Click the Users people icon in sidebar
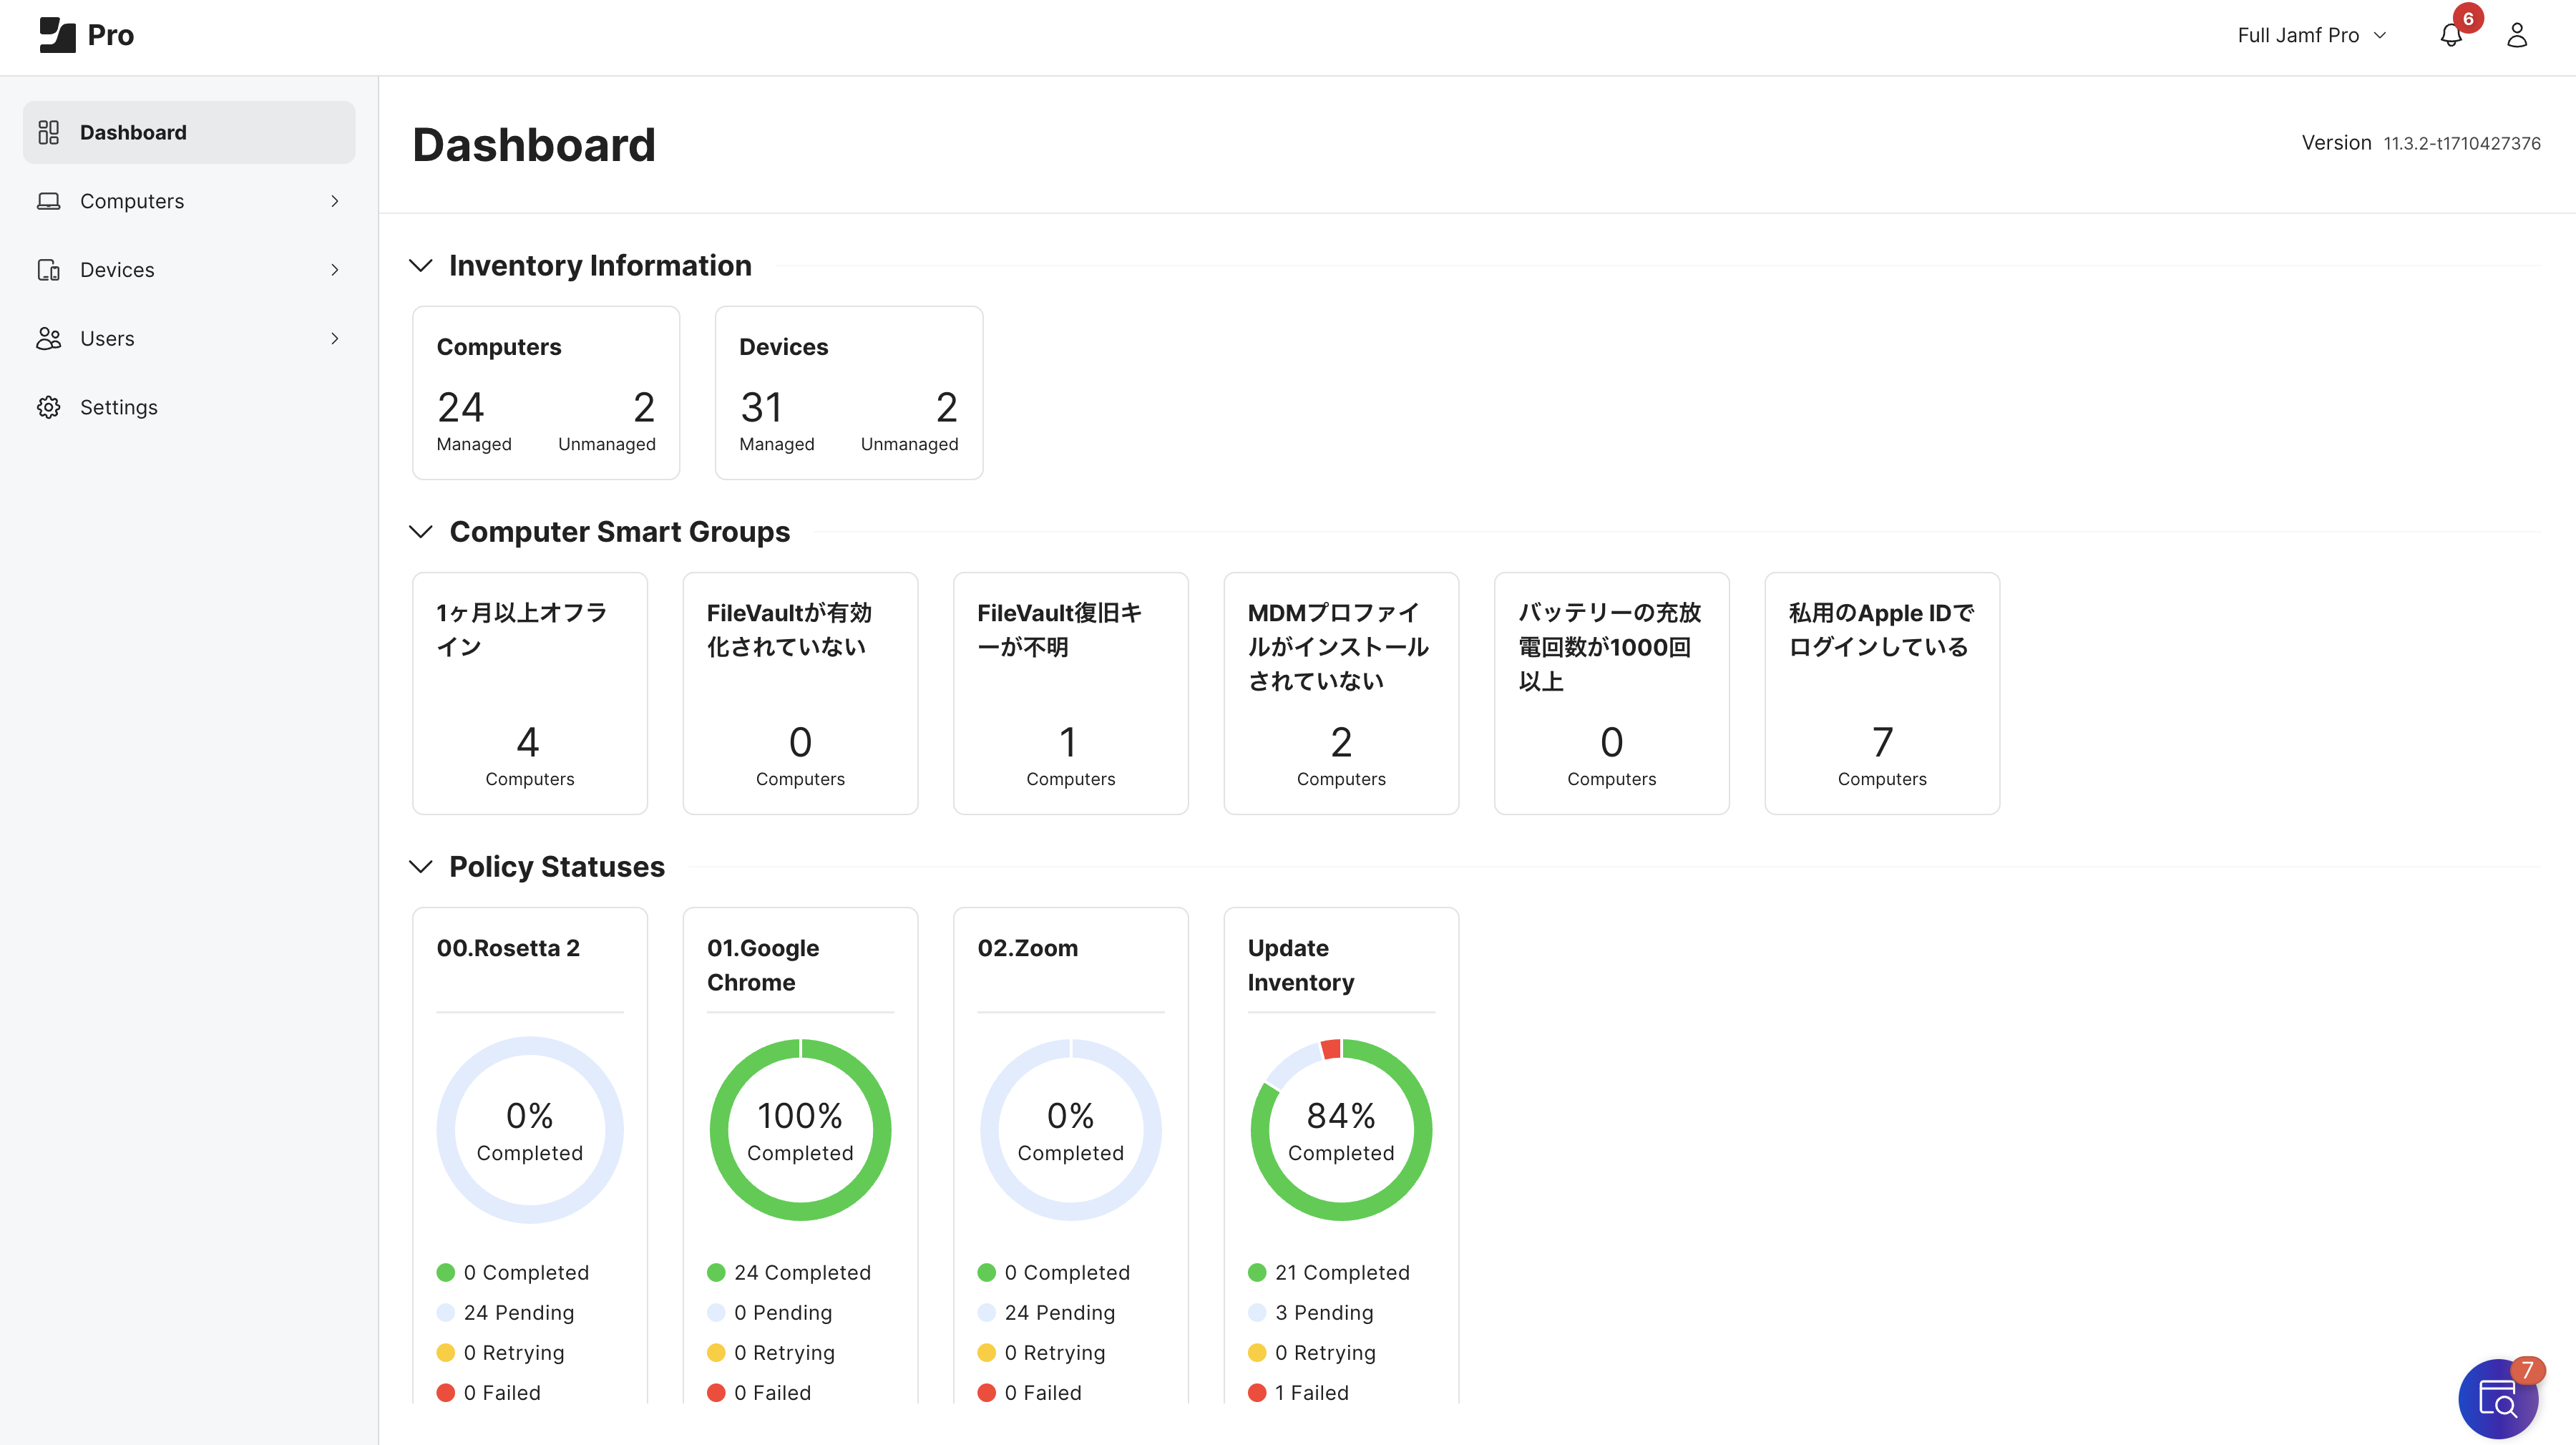This screenshot has width=2576, height=1445. tap(48, 339)
